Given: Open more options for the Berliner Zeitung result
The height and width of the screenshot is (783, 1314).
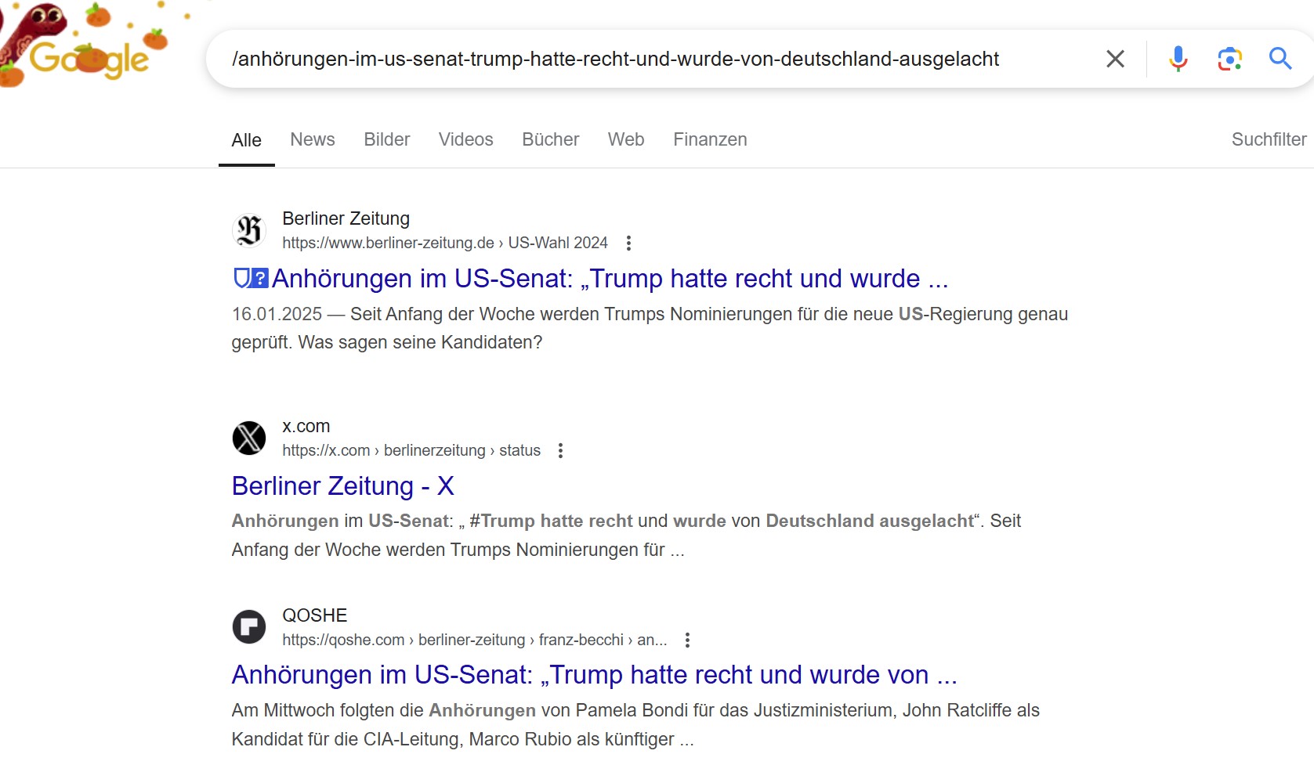Looking at the screenshot, I should coord(628,243).
